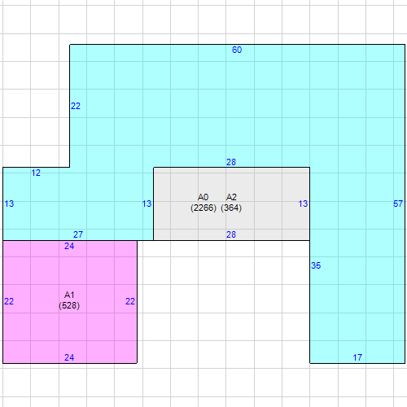Image resolution: width=407 pixels, height=407 pixels.
Task: Select the 28 label inside the gray rectangle
Action: click(231, 234)
